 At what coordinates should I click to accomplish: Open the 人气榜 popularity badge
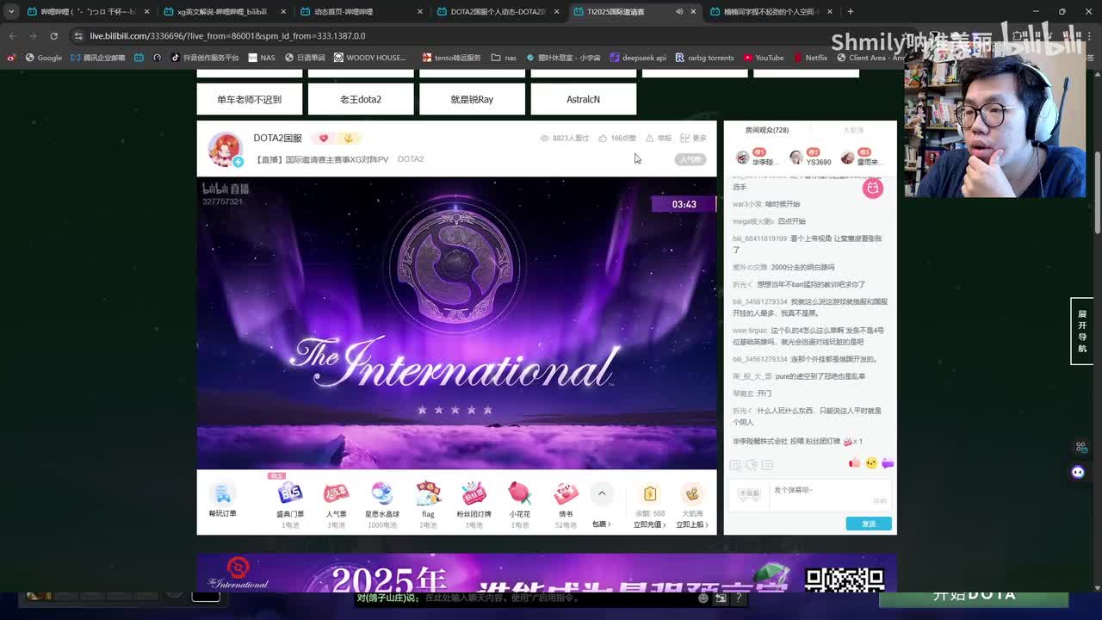click(x=690, y=159)
